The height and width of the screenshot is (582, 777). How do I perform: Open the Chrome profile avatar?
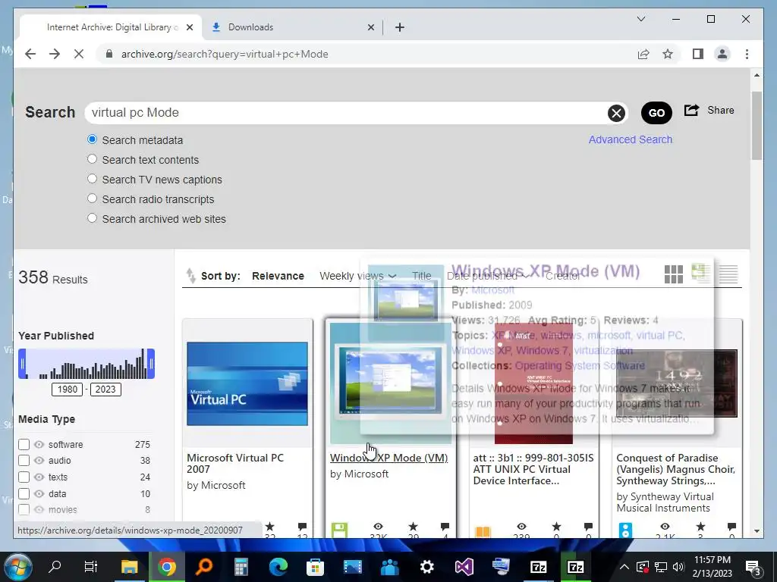point(722,54)
